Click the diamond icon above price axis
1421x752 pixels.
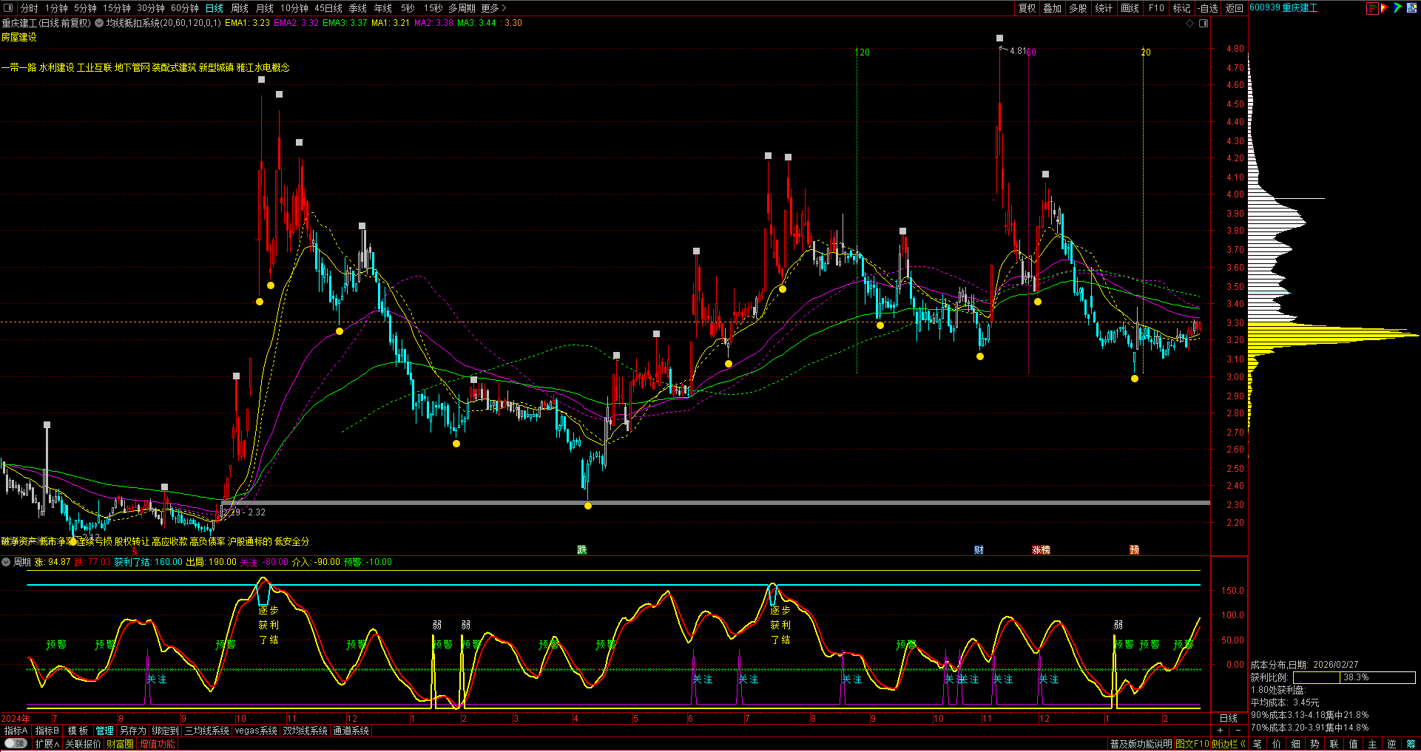[x=1190, y=23]
